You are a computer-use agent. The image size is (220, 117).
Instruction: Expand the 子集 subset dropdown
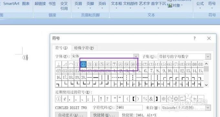pyautogui.click(x=208, y=56)
